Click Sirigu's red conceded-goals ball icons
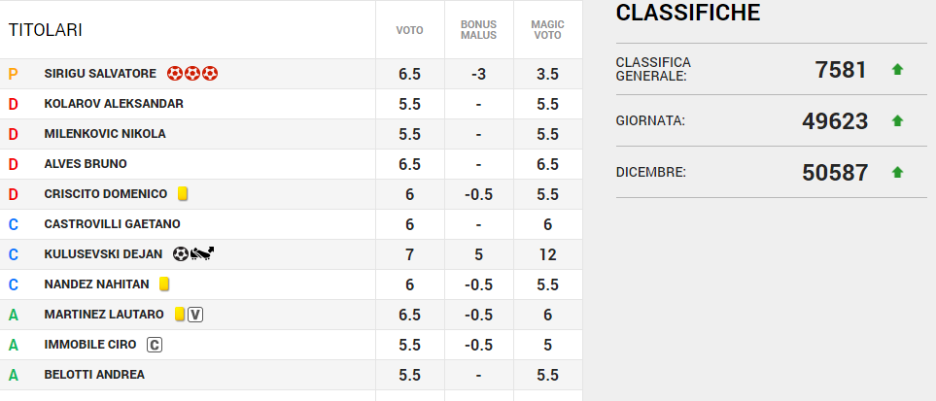The height and width of the screenshot is (401, 936). [x=191, y=74]
